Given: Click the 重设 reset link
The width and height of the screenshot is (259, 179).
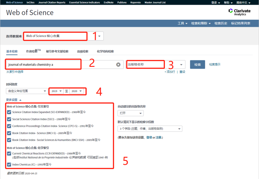Looking at the screenshot, I should [182, 72].
